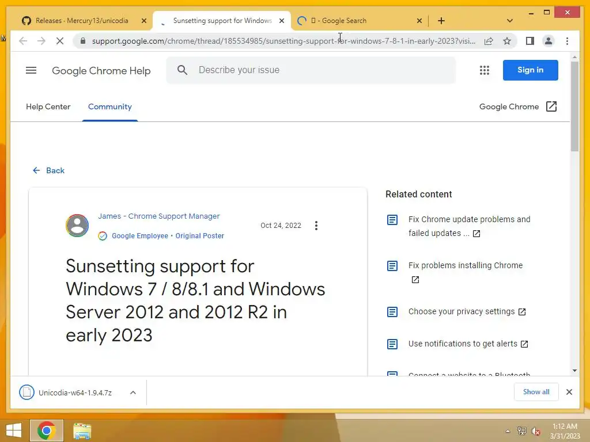Viewport: 590px width, 442px height.
Task: Click the scrollbar up arrow
Action: (x=574, y=58)
